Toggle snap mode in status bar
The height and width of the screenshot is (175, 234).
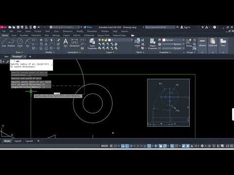click(115, 146)
